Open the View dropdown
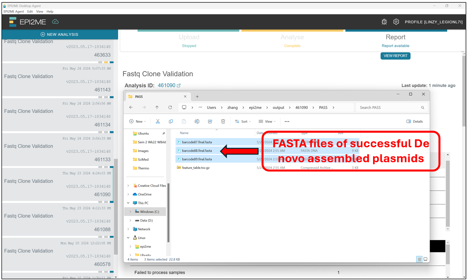Viewport: 467px width, 280px height. tap(267, 121)
